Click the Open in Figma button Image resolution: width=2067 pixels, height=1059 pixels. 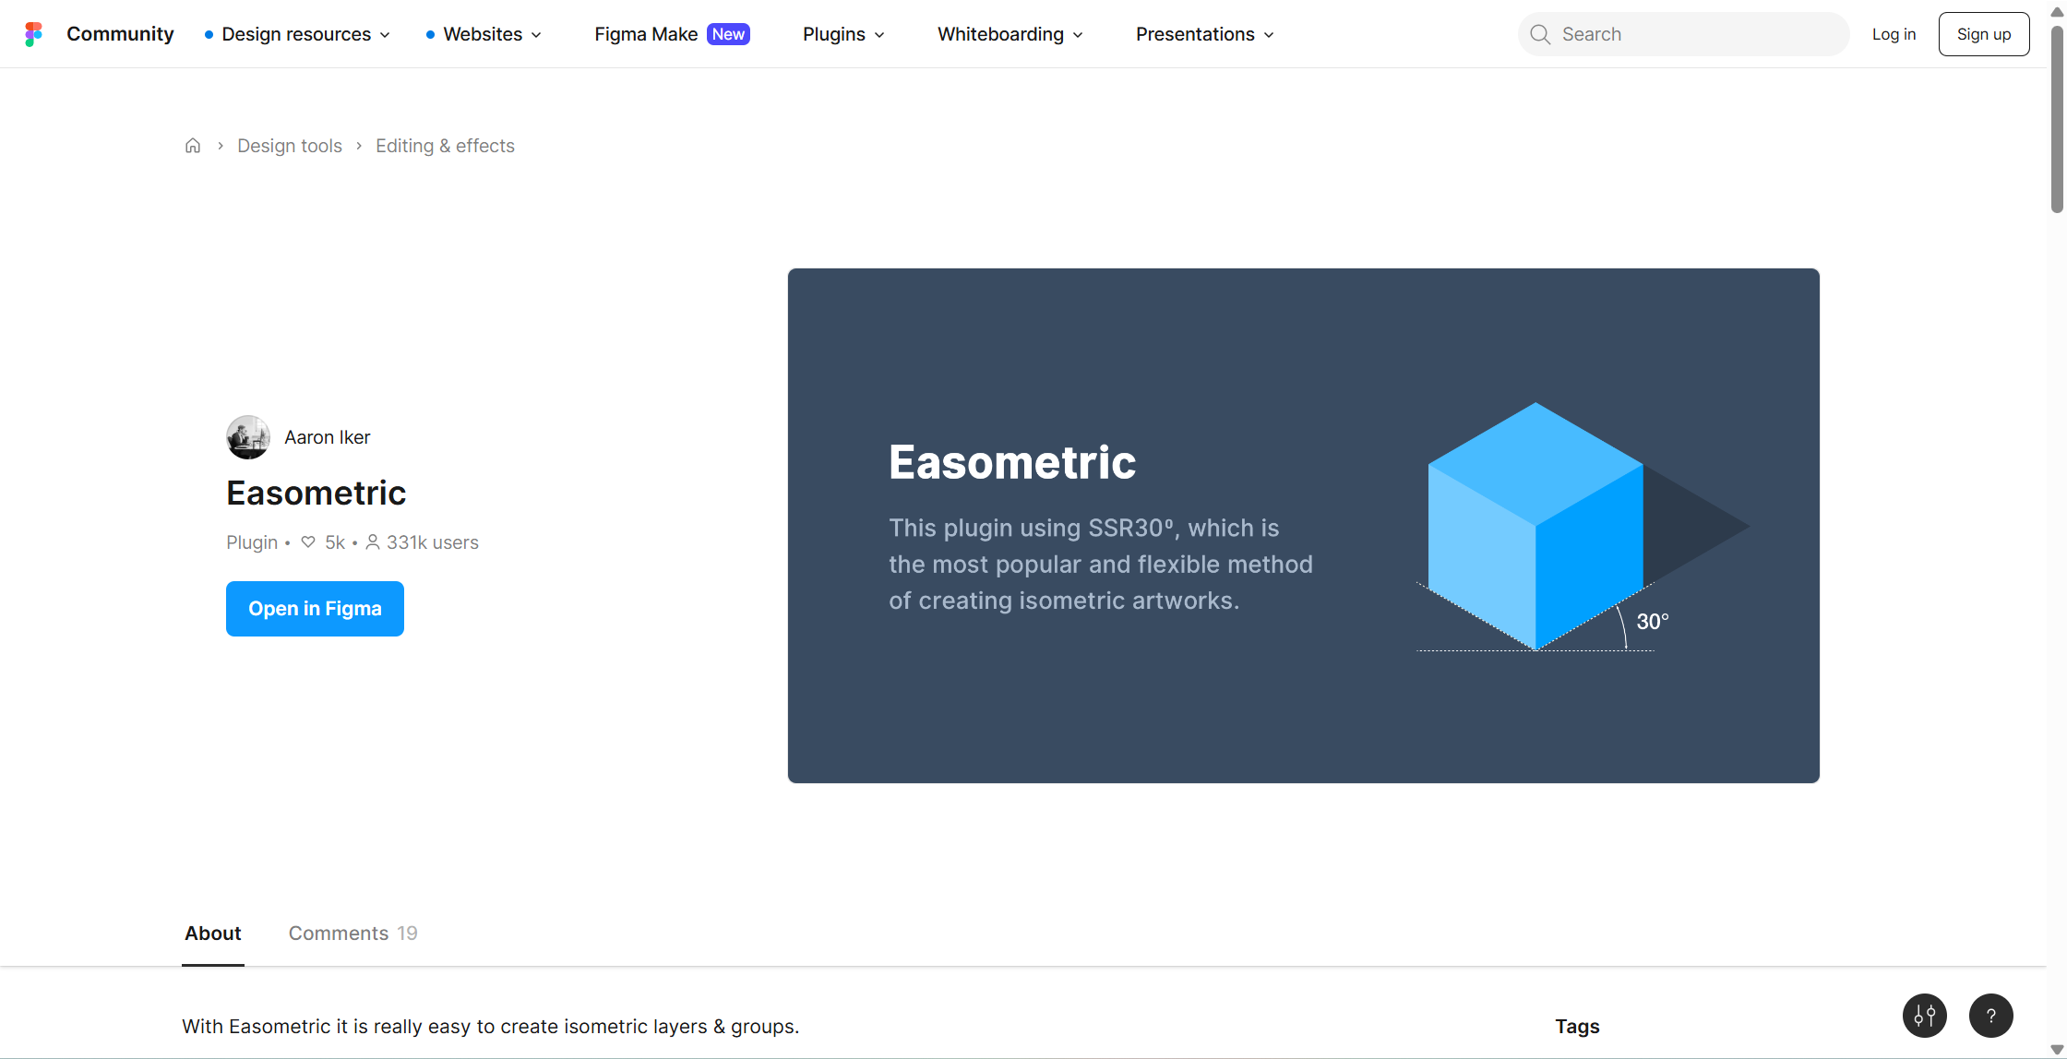tap(315, 609)
